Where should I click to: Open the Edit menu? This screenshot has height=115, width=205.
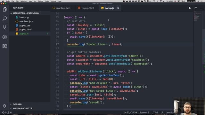[x=17, y=1]
